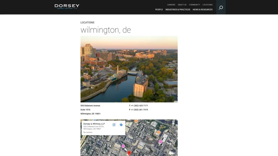Open the About Us menu item
The height and width of the screenshot is (156, 278).
coord(182,5)
